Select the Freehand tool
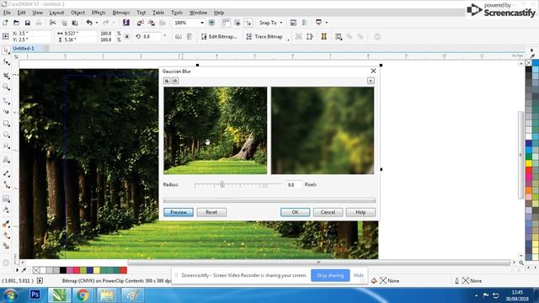 tap(6, 101)
